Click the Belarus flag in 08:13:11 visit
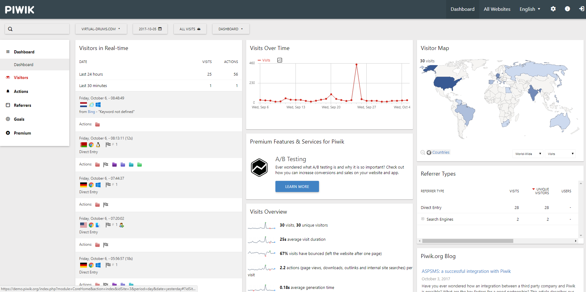Screen dimensions: 586x292 click(x=84, y=145)
